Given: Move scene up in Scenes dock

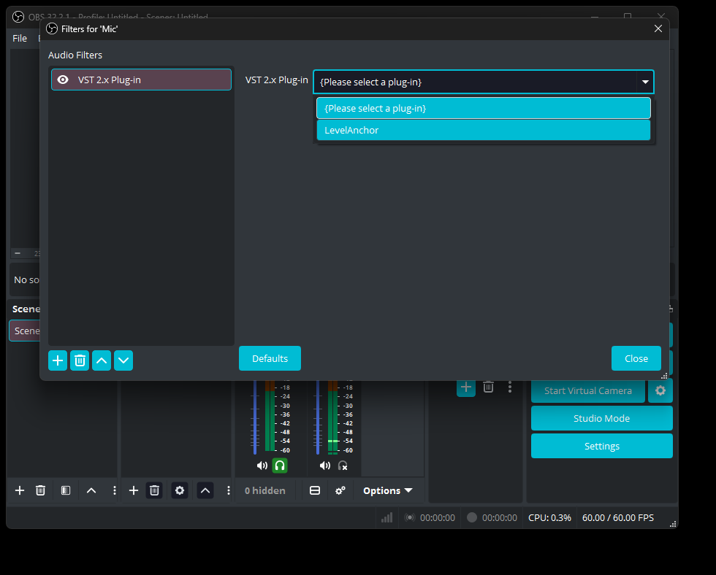Looking at the screenshot, I should point(91,490).
